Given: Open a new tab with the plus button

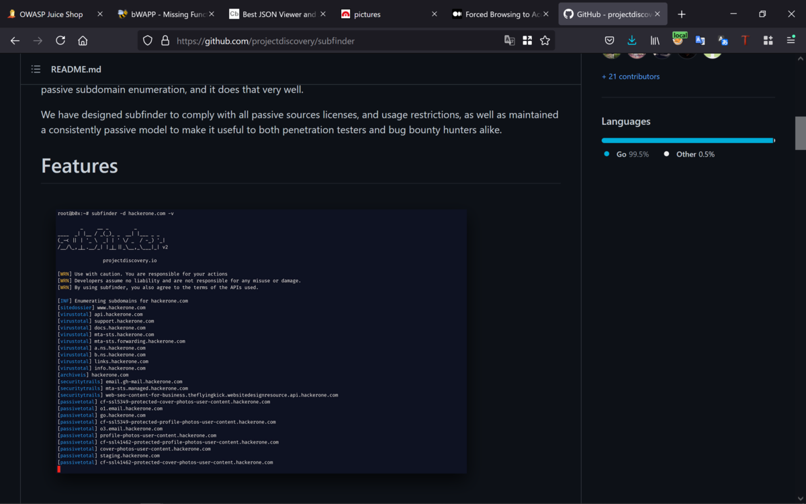Looking at the screenshot, I should point(682,14).
